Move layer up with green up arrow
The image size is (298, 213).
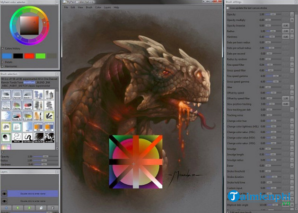[18, 208]
